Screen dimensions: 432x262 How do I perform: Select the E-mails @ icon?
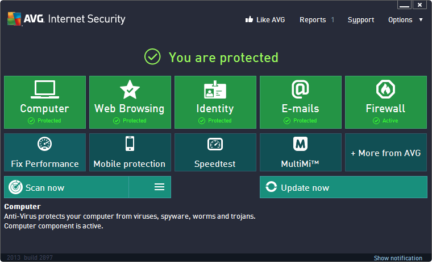pos(300,89)
